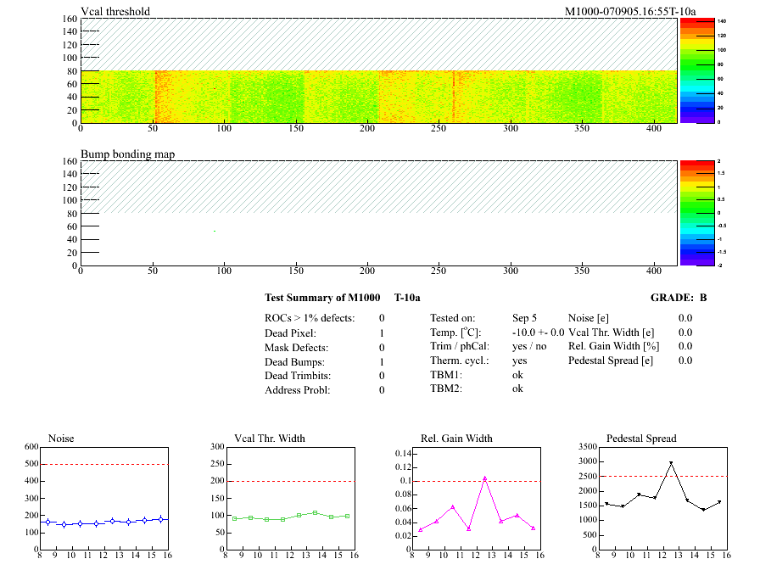Select the "Sep 5" tested-on date
The width and height of the screenshot is (760, 570).
point(524,317)
